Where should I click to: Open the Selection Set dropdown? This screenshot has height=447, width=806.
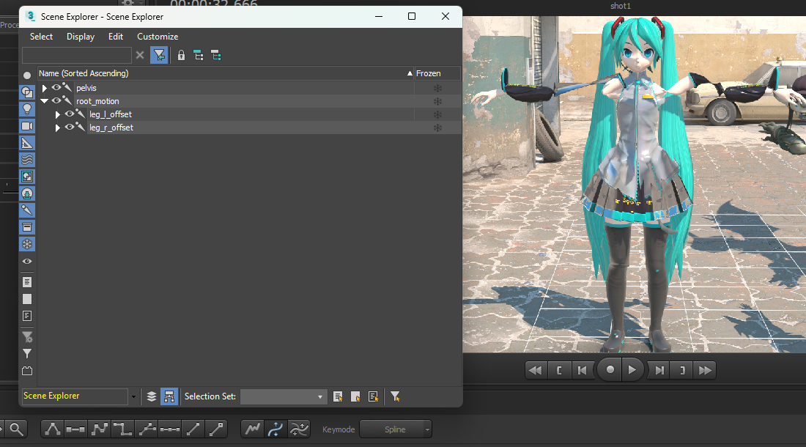point(284,396)
